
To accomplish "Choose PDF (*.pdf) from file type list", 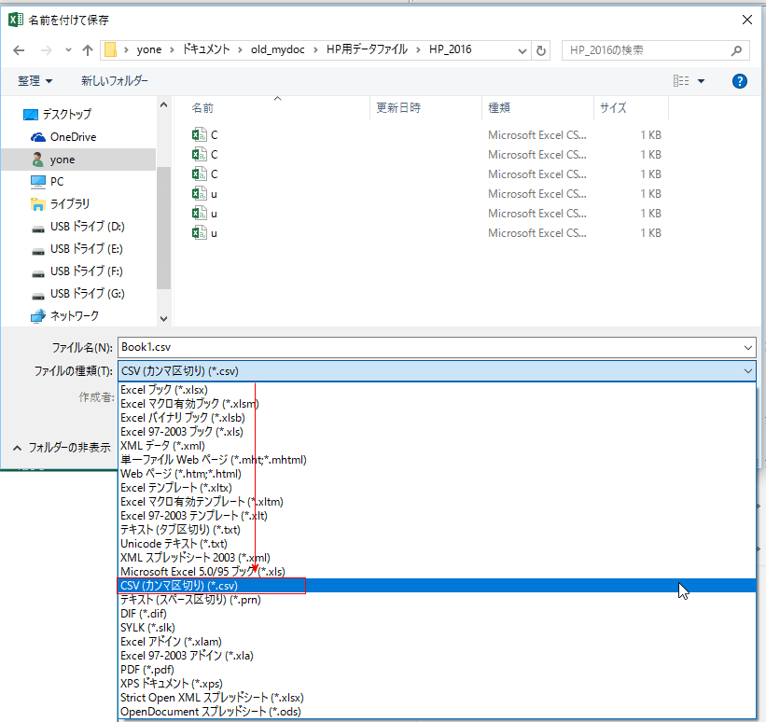I will pos(148,670).
